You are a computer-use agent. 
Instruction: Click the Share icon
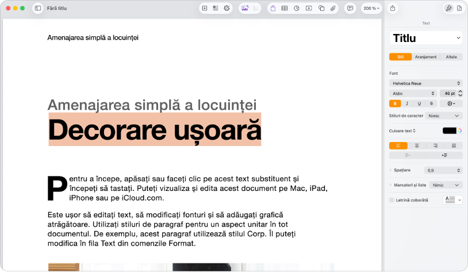pos(393,9)
